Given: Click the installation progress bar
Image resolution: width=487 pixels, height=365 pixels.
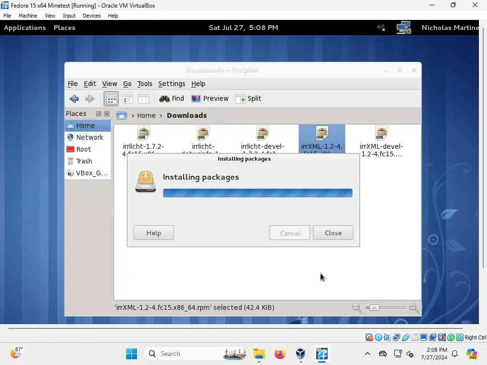Looking at the screenshot, I should pos(257,193).
